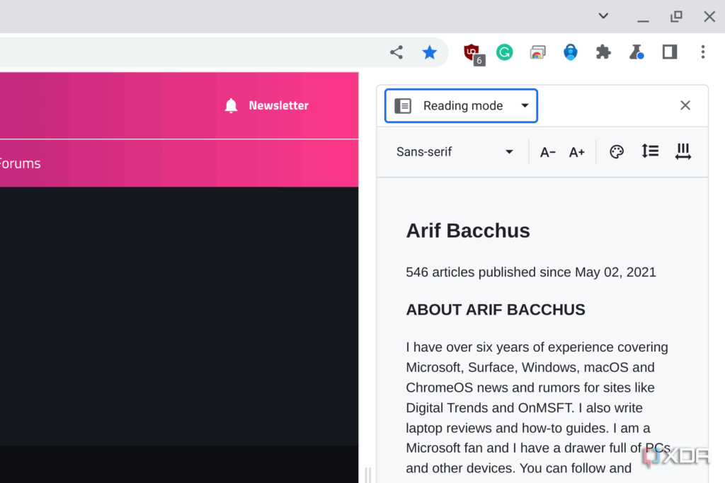The width and height of the screenshot is (725, 483).
Task: Toggle the blue bookmark star
Action: click(x=430, y=52)
